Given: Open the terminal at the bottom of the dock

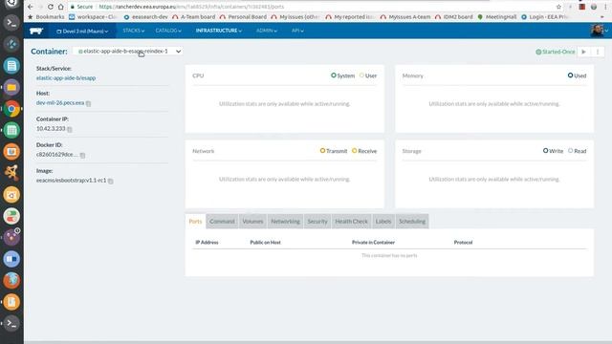Looking at the screenshot, I should [11, 323].
